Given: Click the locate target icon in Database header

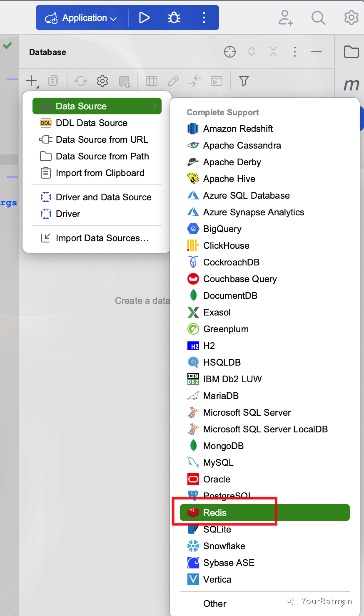Looking at the screenshot, I should tap(230, 52).
